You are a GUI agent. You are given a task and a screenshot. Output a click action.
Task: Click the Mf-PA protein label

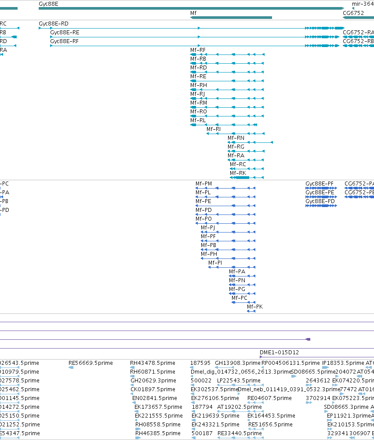[x=237, y=272]
